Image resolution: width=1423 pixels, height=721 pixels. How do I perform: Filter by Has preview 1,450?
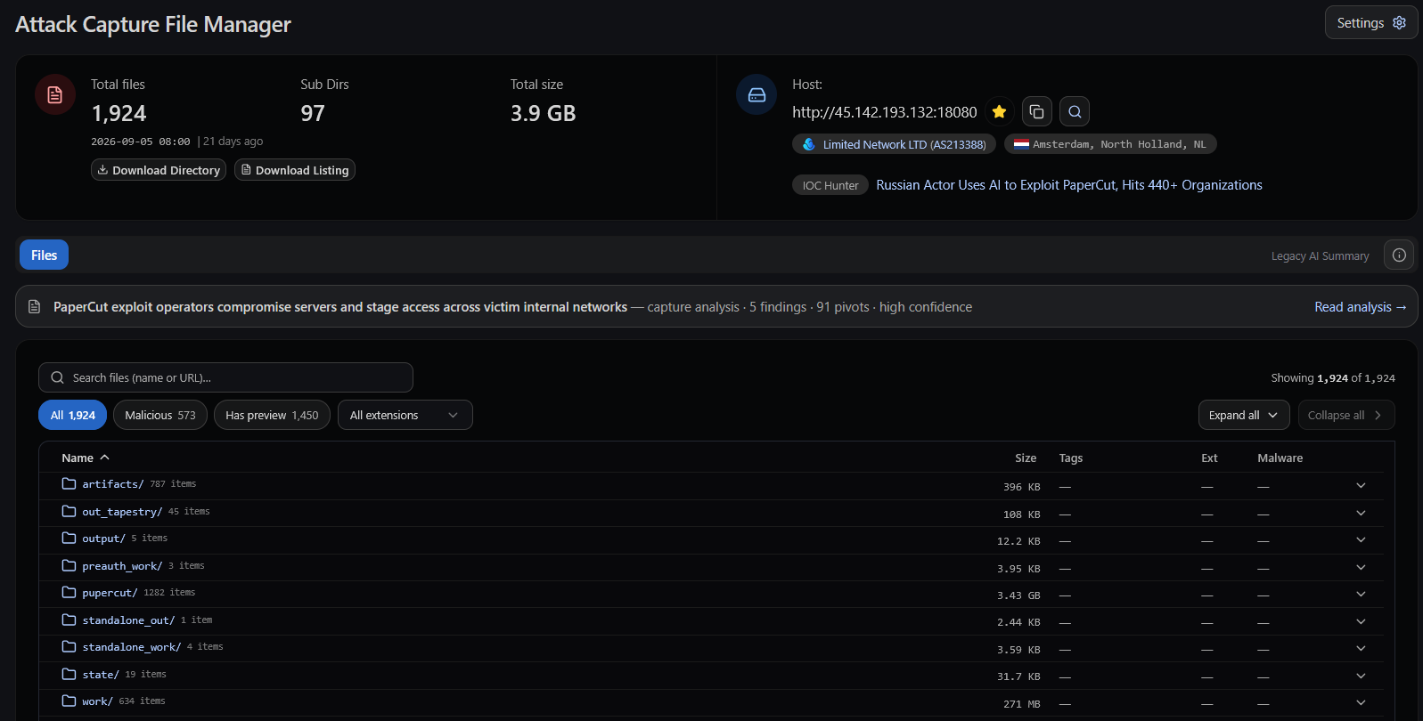click(272, 415)
